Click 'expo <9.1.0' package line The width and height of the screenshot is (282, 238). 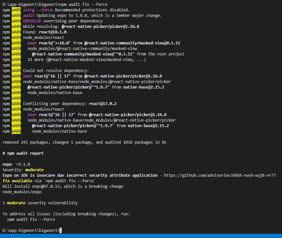[x=16, y=164]
